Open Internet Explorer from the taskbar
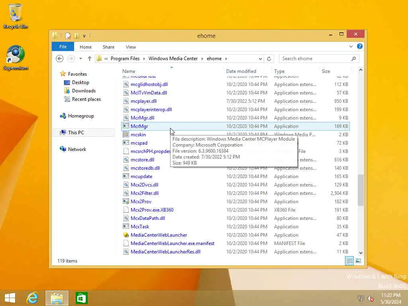Viewport: 408px width, 306px height. 33,298
